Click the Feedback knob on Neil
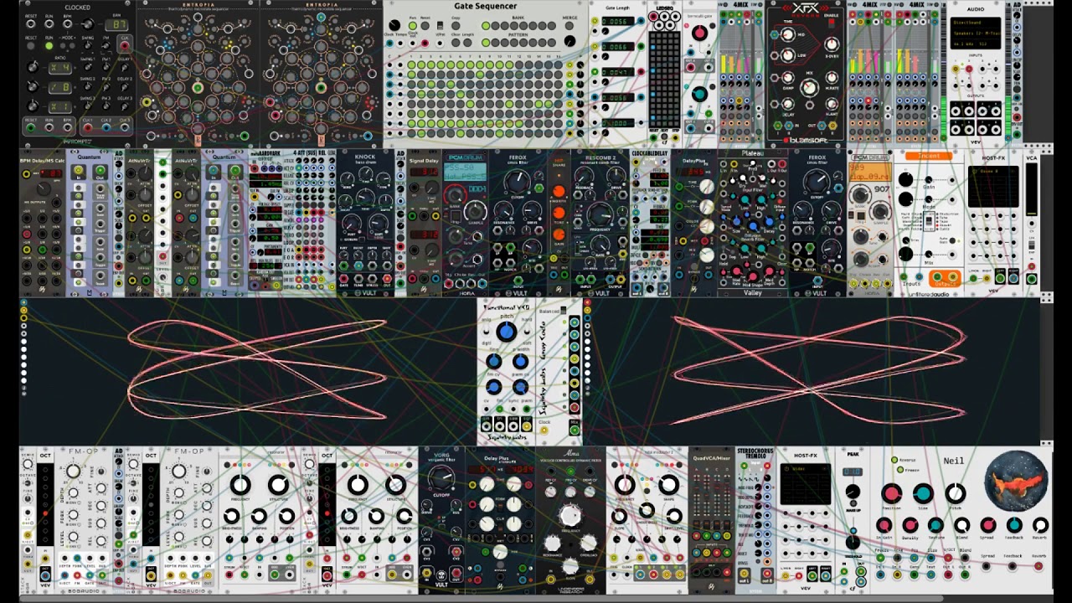1072x603 pixels. click(x=1014, y=525)
